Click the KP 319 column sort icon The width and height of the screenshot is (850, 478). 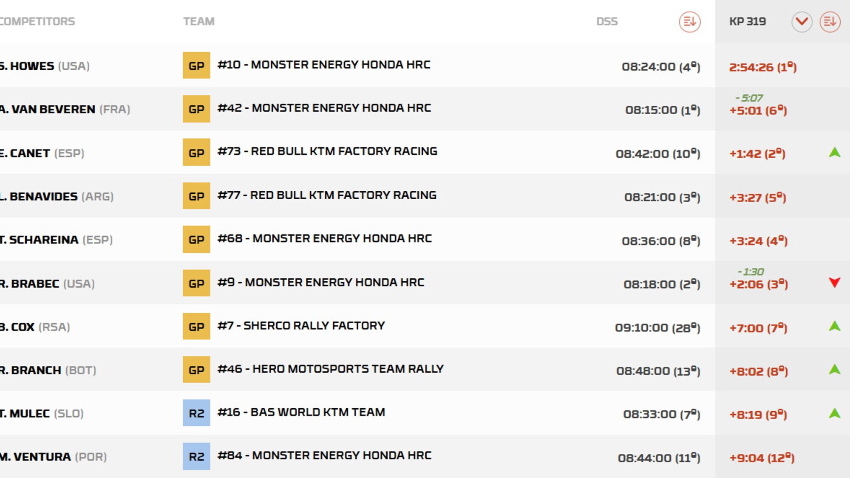pos(830,22)
